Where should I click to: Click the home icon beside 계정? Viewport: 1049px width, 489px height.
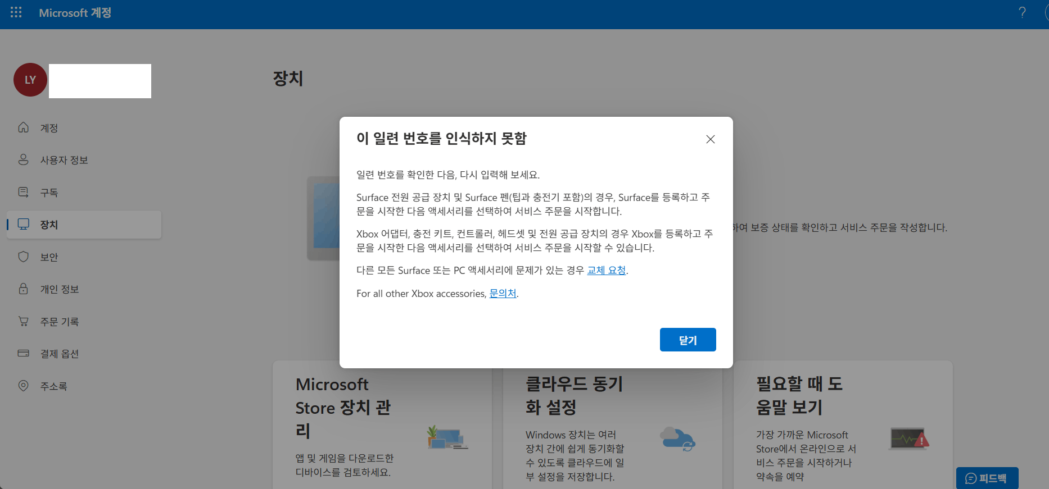[x=23, y=127]
